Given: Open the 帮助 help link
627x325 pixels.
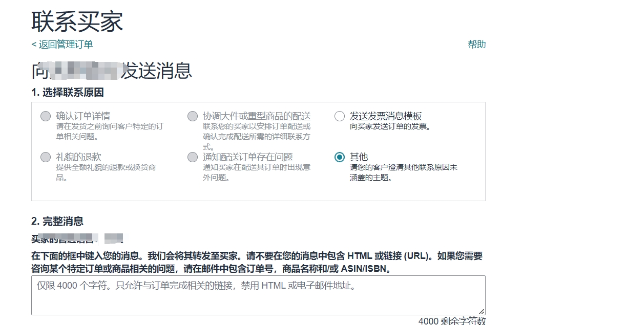Looking at the screenshot, I should [476, 45].
